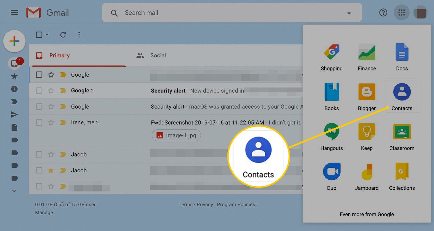This screenshot has width=434, height=231.
Task: Open Finance app
Action: click(367, 57)
